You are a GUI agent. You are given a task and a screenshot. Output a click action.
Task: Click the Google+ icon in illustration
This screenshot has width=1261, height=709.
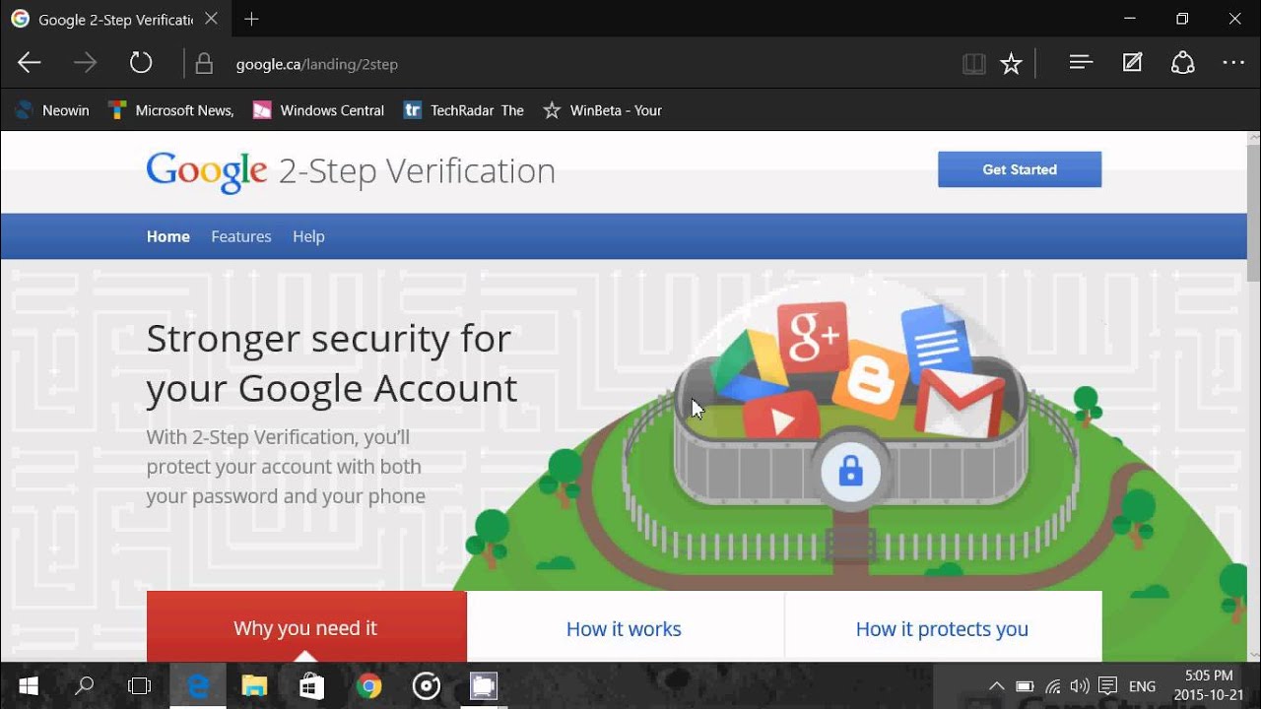tap(813, 338)
